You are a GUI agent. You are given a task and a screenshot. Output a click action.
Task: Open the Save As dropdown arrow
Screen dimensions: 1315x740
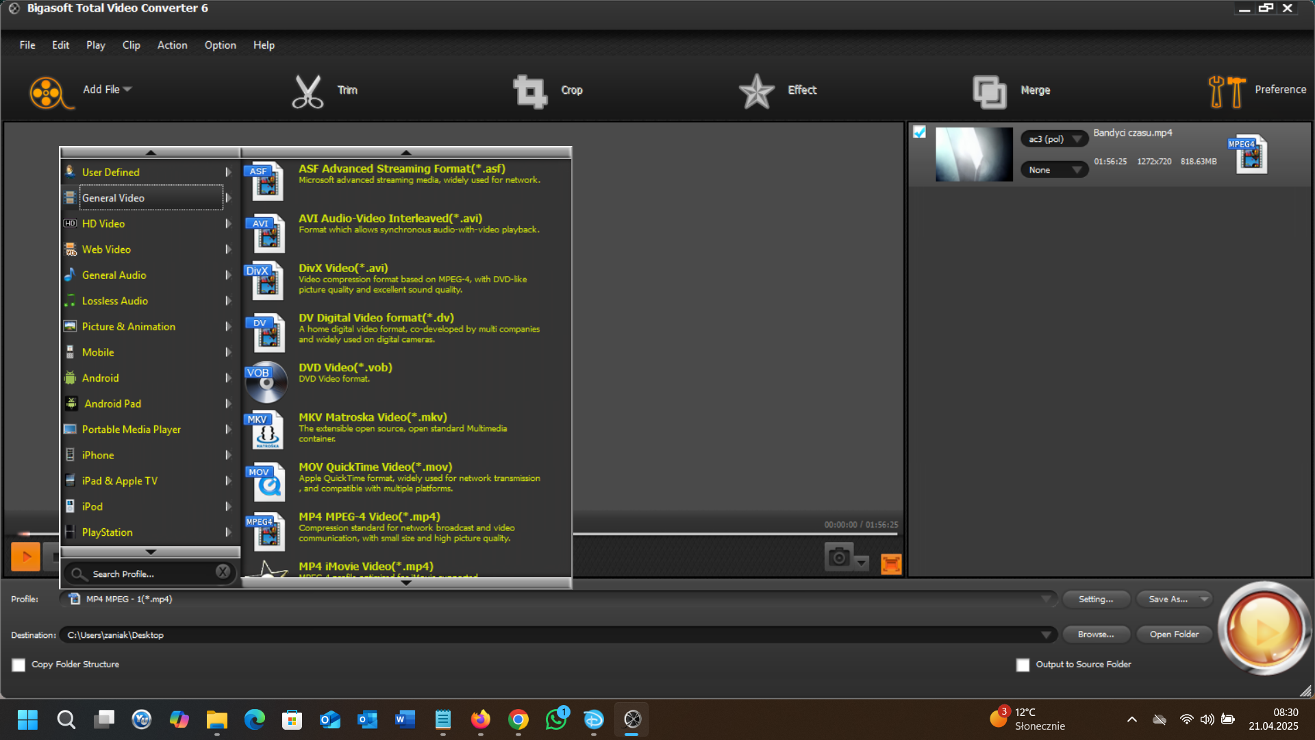pos(1204,599)
